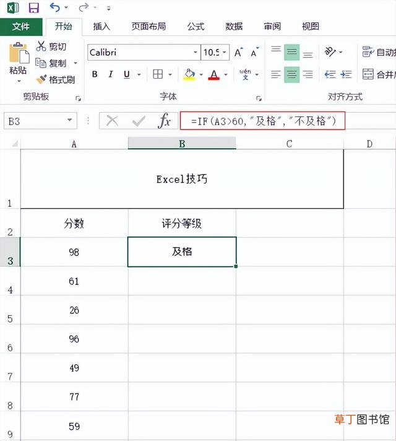
Task: Open the 公式 ribbon tab
Action: pyautogui.click(x=196, y=27)
